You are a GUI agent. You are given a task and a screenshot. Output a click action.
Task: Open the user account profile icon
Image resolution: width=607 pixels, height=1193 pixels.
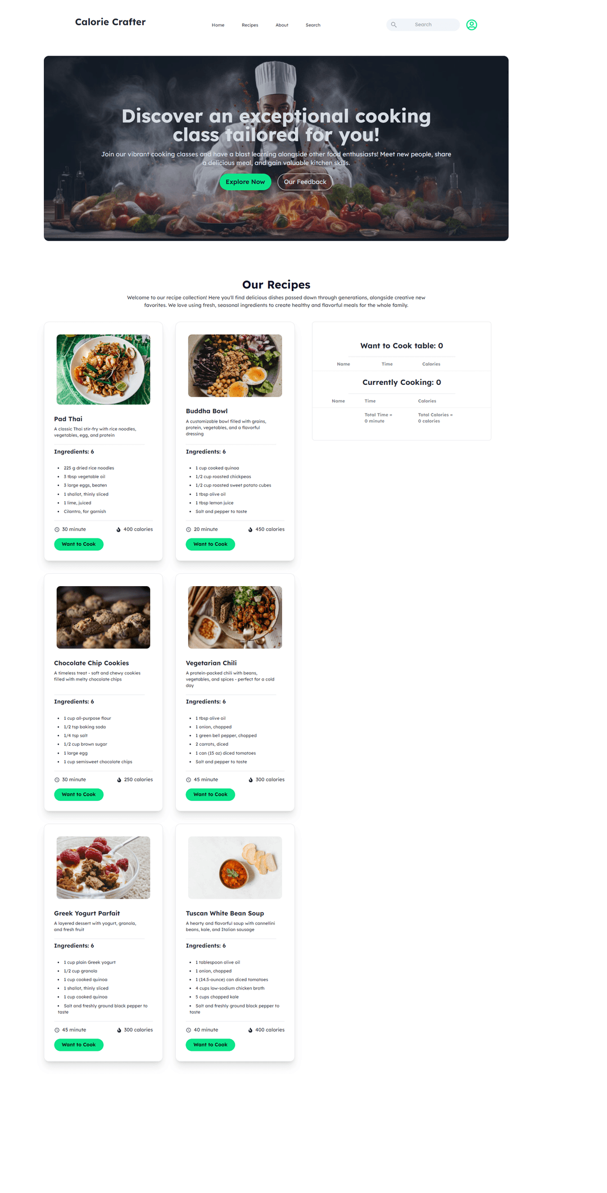[x=472, y=24]
